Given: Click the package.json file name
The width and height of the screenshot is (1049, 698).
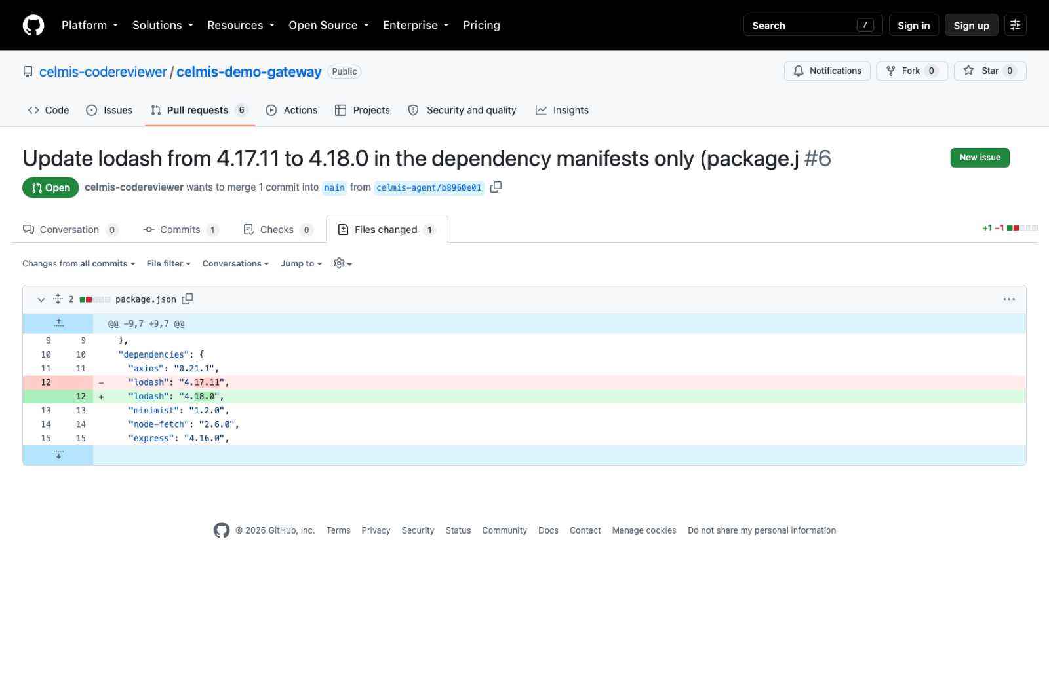Looking at the screenshot, I should coord(146,299).
